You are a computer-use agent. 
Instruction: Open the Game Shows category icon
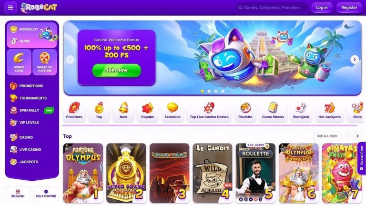[x=273, y=111]
